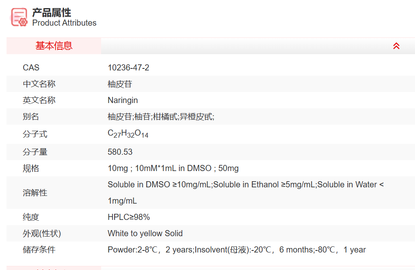Click the specification value starting with 10mg

[173, 168]
